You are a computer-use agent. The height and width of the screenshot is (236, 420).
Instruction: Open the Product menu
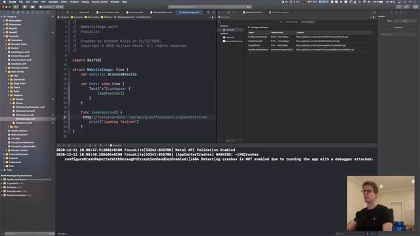tap(74, 2)
